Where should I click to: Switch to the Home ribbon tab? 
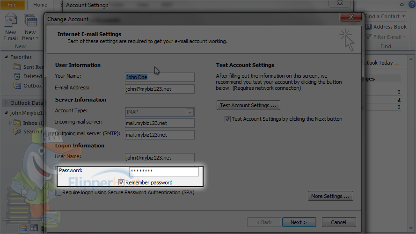[40, 5]
